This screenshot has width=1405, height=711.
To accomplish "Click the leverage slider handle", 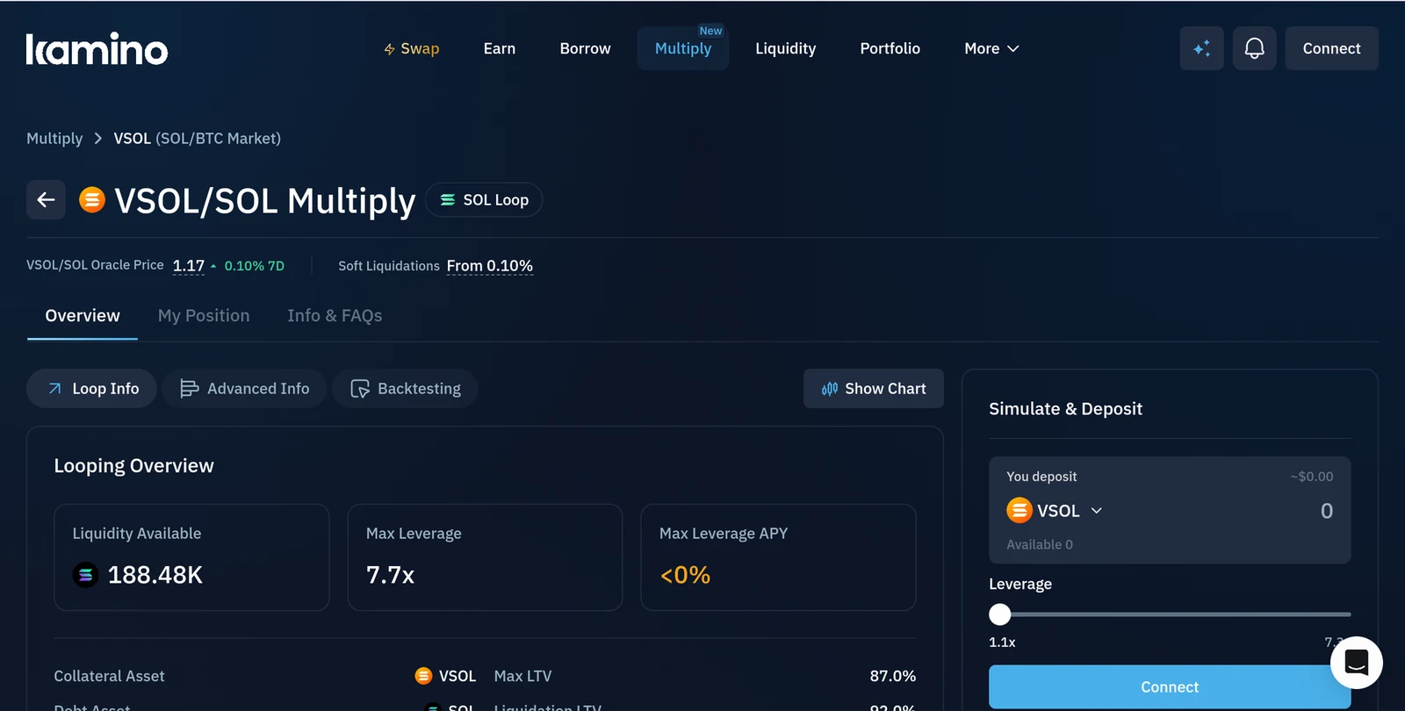I will [1000, 614].
